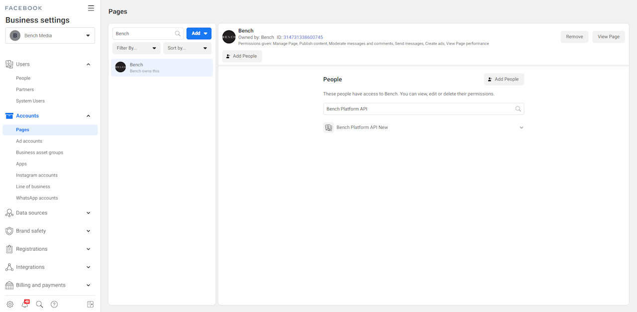Click search icon in Bench Platform API field
The image size is (637, 312).
518,109
